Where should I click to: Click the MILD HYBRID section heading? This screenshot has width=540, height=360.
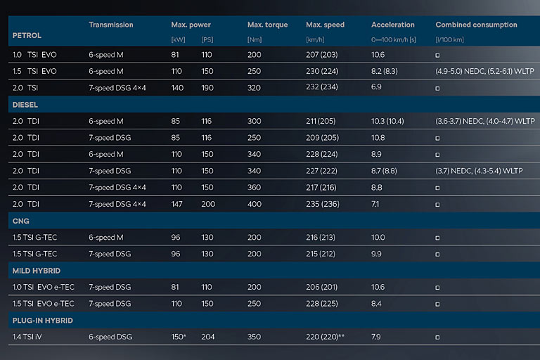pos(37,270)
